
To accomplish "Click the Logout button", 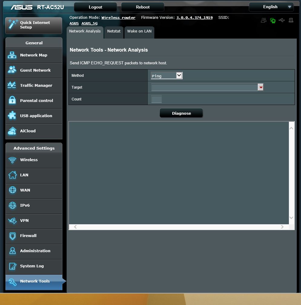I will point(95,7).
